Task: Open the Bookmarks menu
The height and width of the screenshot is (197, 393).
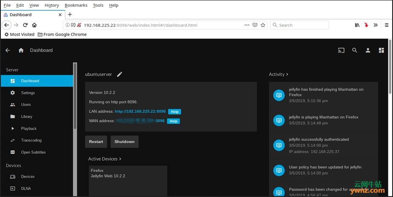Action: [76, 5]
